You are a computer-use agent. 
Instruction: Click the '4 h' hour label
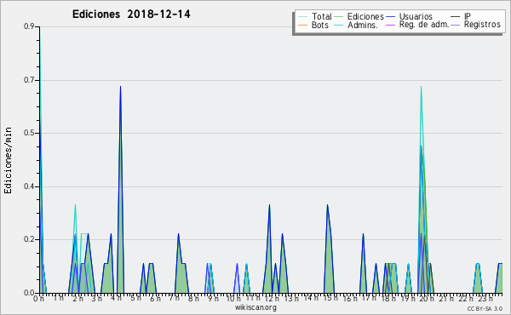pyautogui.click(x=116, y=298)
